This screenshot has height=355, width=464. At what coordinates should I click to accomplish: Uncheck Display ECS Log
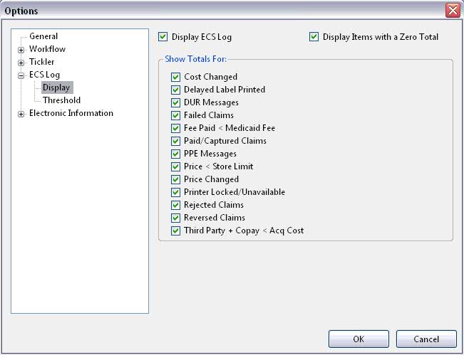tap(163, 37)
